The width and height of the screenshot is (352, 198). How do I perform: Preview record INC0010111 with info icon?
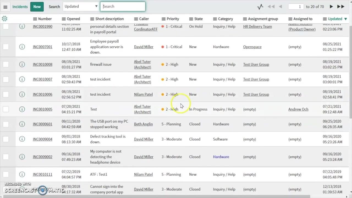click(22, 174)
